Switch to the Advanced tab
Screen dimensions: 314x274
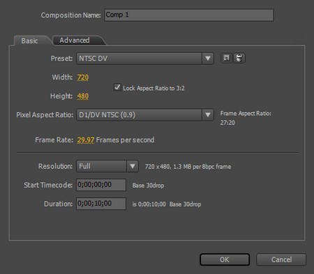[x=75, y=40]
